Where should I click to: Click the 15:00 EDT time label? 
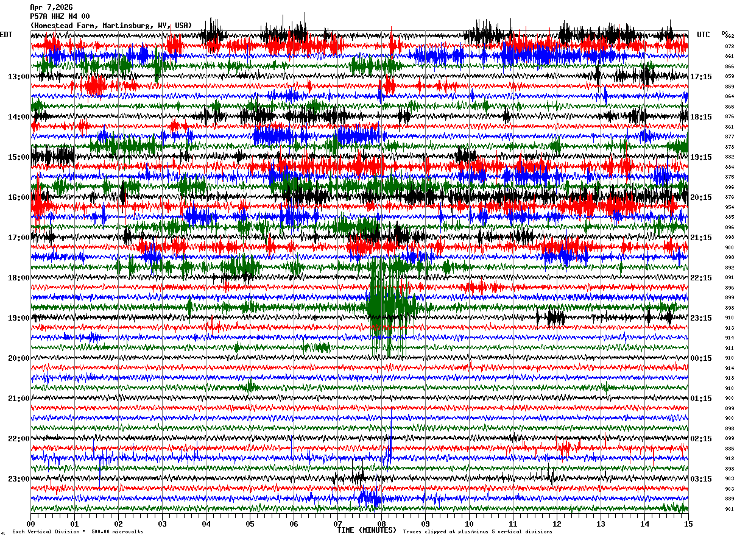click(x=18, y=157)
